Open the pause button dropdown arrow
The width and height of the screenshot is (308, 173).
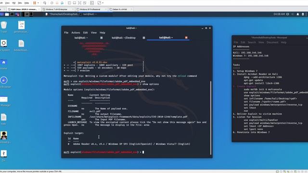click(x=38, y=3)
